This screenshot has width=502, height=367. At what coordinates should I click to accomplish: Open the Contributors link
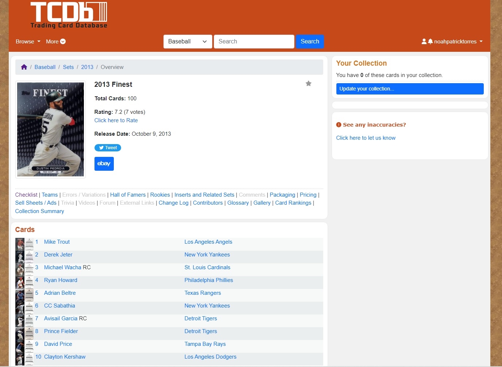(x=208, y=203)
